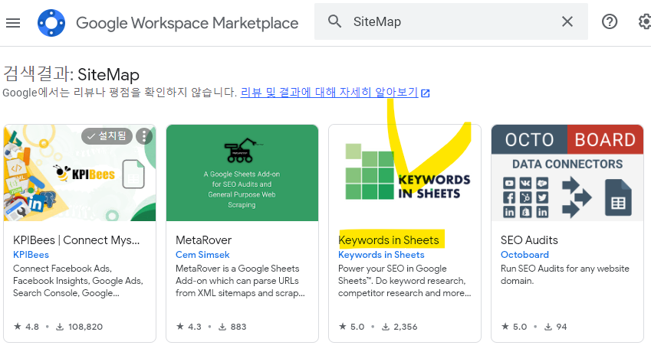Open the KPIBees banner thumbnail
The height and width of the screenshot is (352, 651).
(80, 173)
